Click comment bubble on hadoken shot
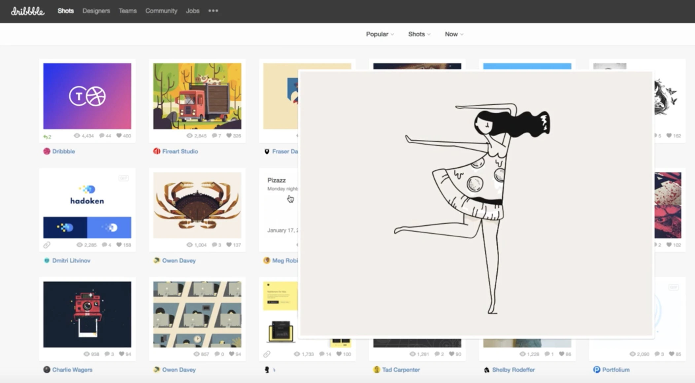This screenshot has width=695, height=383. click(x=104, y=245)
